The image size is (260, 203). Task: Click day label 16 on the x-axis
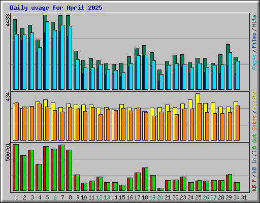pos(129,197)
